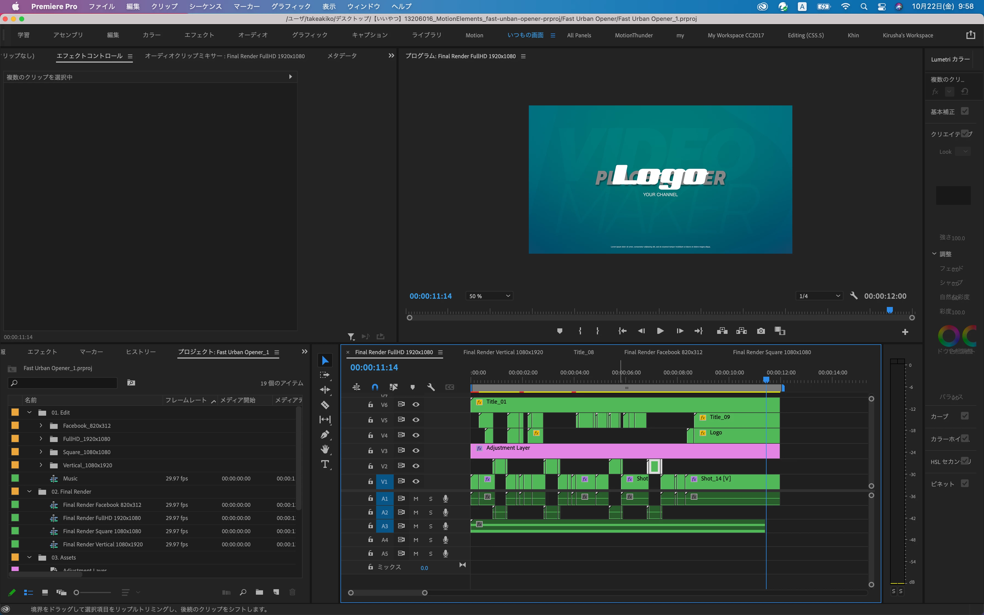Select the Hand tool
This screenshot has width=984, height=615.
coord(325,449)
